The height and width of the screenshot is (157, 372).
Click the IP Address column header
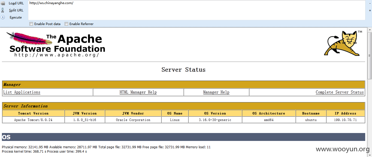pos(345,113)
